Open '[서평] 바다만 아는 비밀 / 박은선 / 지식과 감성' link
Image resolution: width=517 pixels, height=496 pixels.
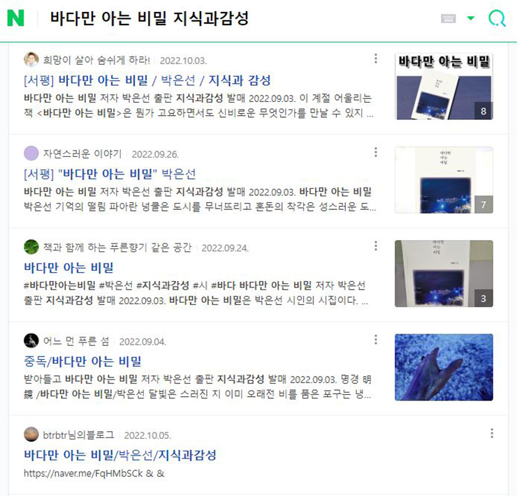147,80
